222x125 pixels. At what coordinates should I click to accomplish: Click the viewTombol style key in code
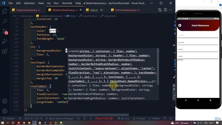coord(38,86)
